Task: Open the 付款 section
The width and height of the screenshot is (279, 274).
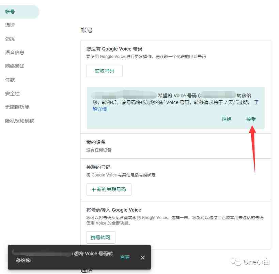Action: [10, 80]
